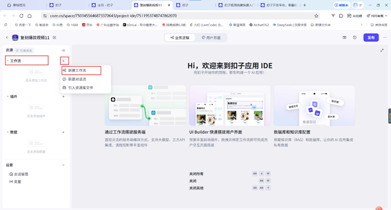The image size is (391, 210).
Task: Open the more options ellipsis menu
Action: [385, 38]
